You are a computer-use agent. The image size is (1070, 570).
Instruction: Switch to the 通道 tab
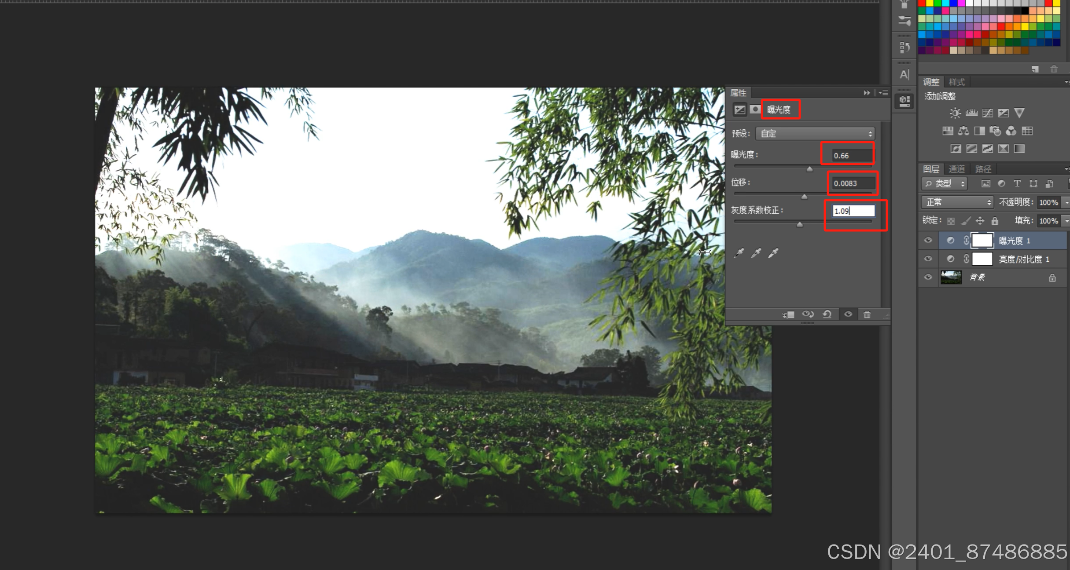[x=956, y=169]
